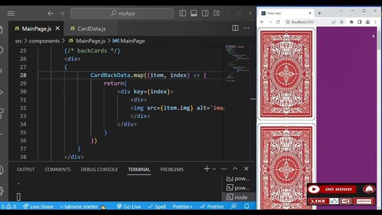
Task: Go forward in VS Code navigation history
Action: pos(62,13)
